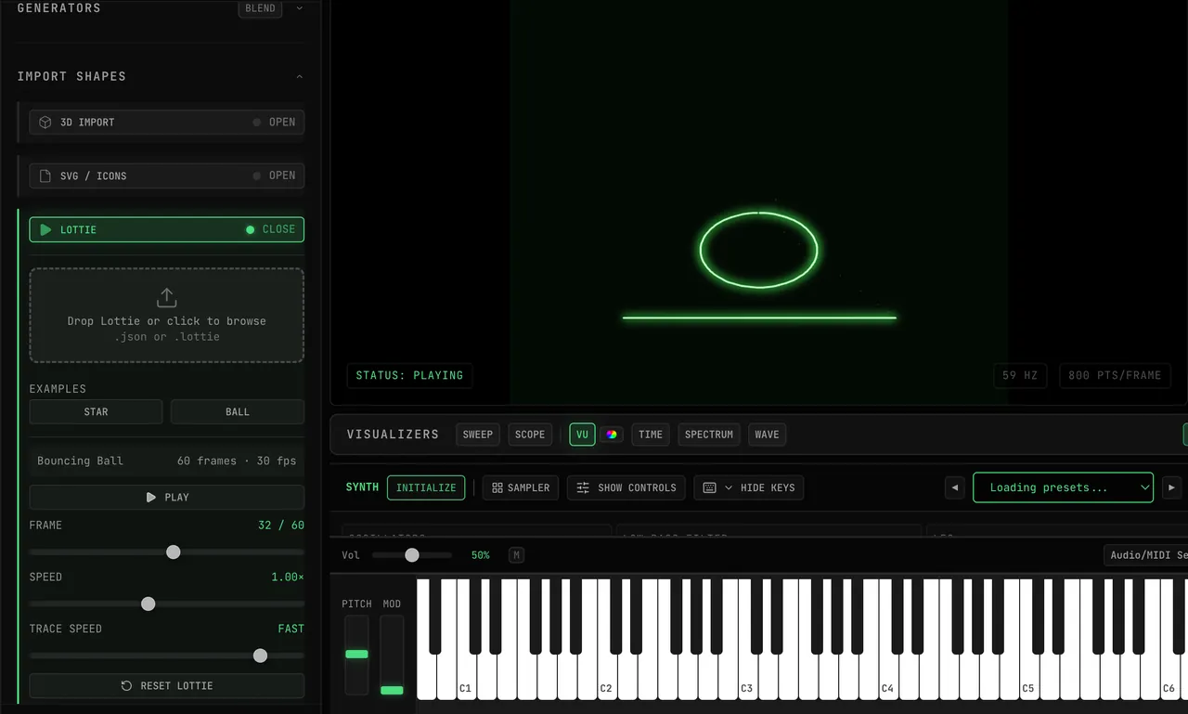Open the Hide Keys dropdown chevron
1188x714 pixels.
[729, 487]
